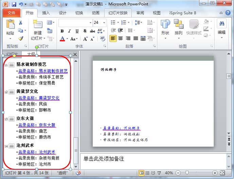
Task: Switch to the 幻灯片放映 tab
Action: tap(118, 13)
